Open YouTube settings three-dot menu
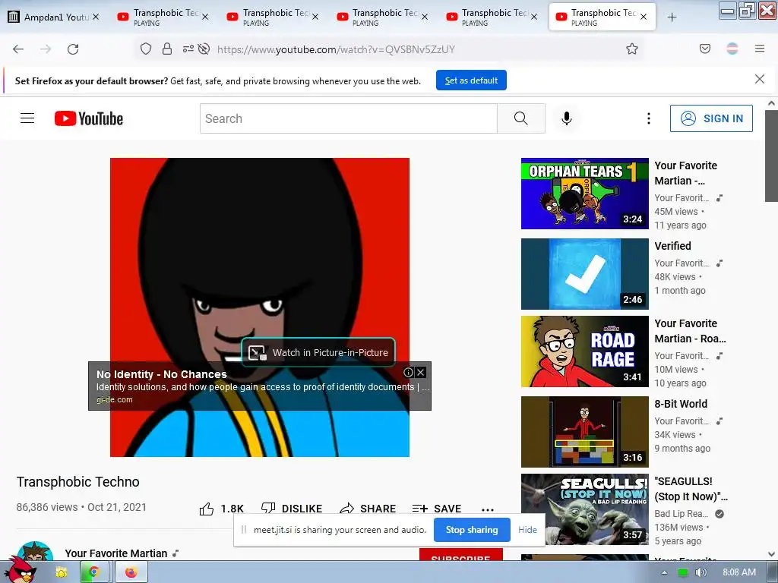 click(x=648, y=118)
